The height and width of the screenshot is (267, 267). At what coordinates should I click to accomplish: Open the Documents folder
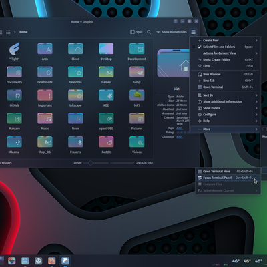coord(14,75)
